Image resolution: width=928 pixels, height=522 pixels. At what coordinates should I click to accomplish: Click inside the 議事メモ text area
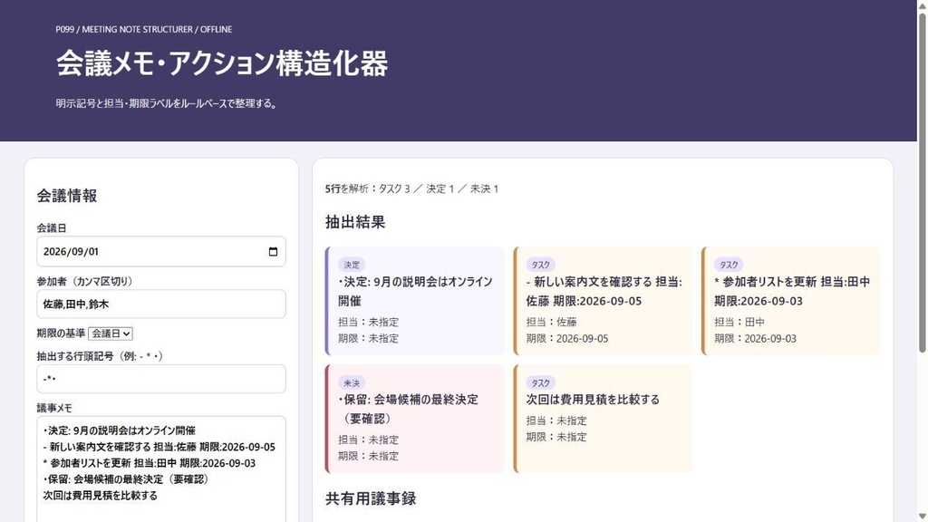pyautogui.click(x=161, y=469)
